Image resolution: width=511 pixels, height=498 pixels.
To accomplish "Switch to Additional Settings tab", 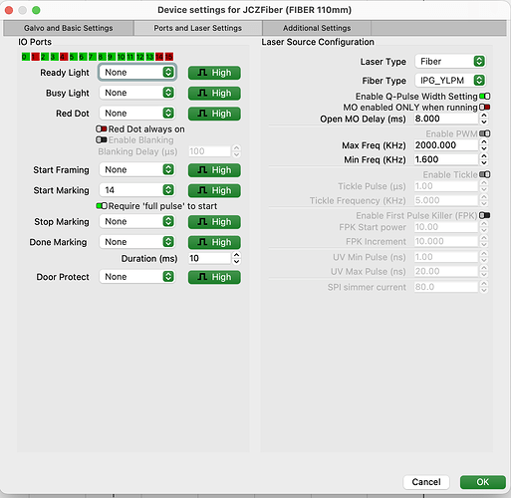I will click(x=317, y=28).
